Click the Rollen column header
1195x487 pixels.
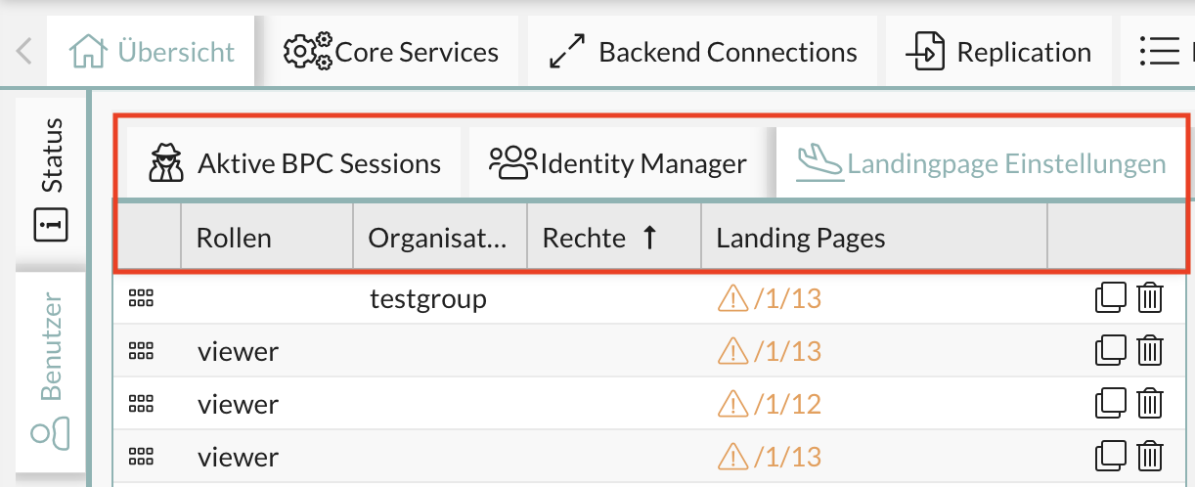click(x=234, y=238)
